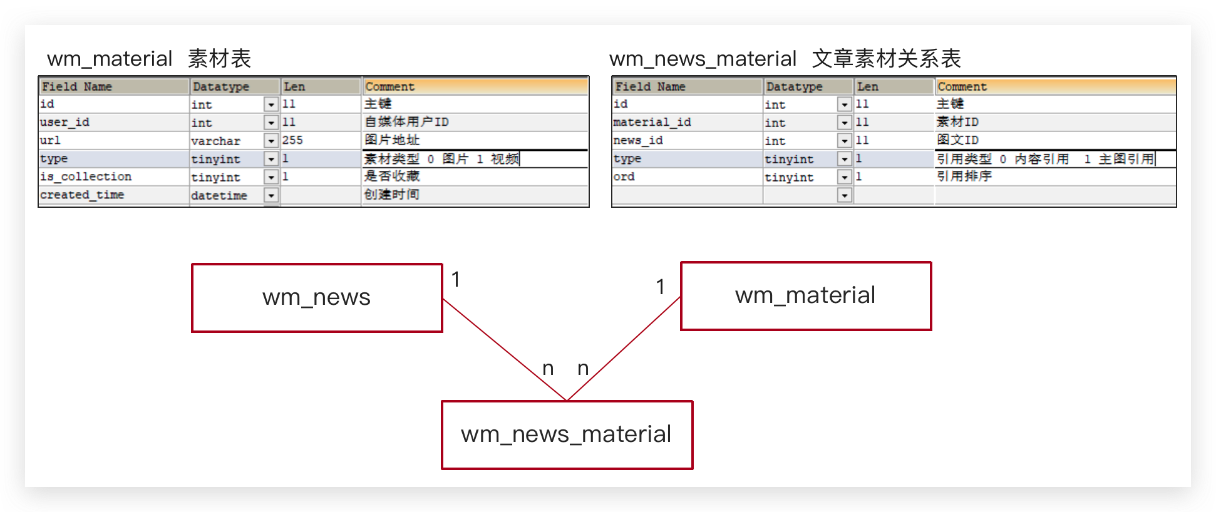The image size is (1216, 512).
Task: Click the wm_news_material 文章素材关系表 title
Action: 785,59
